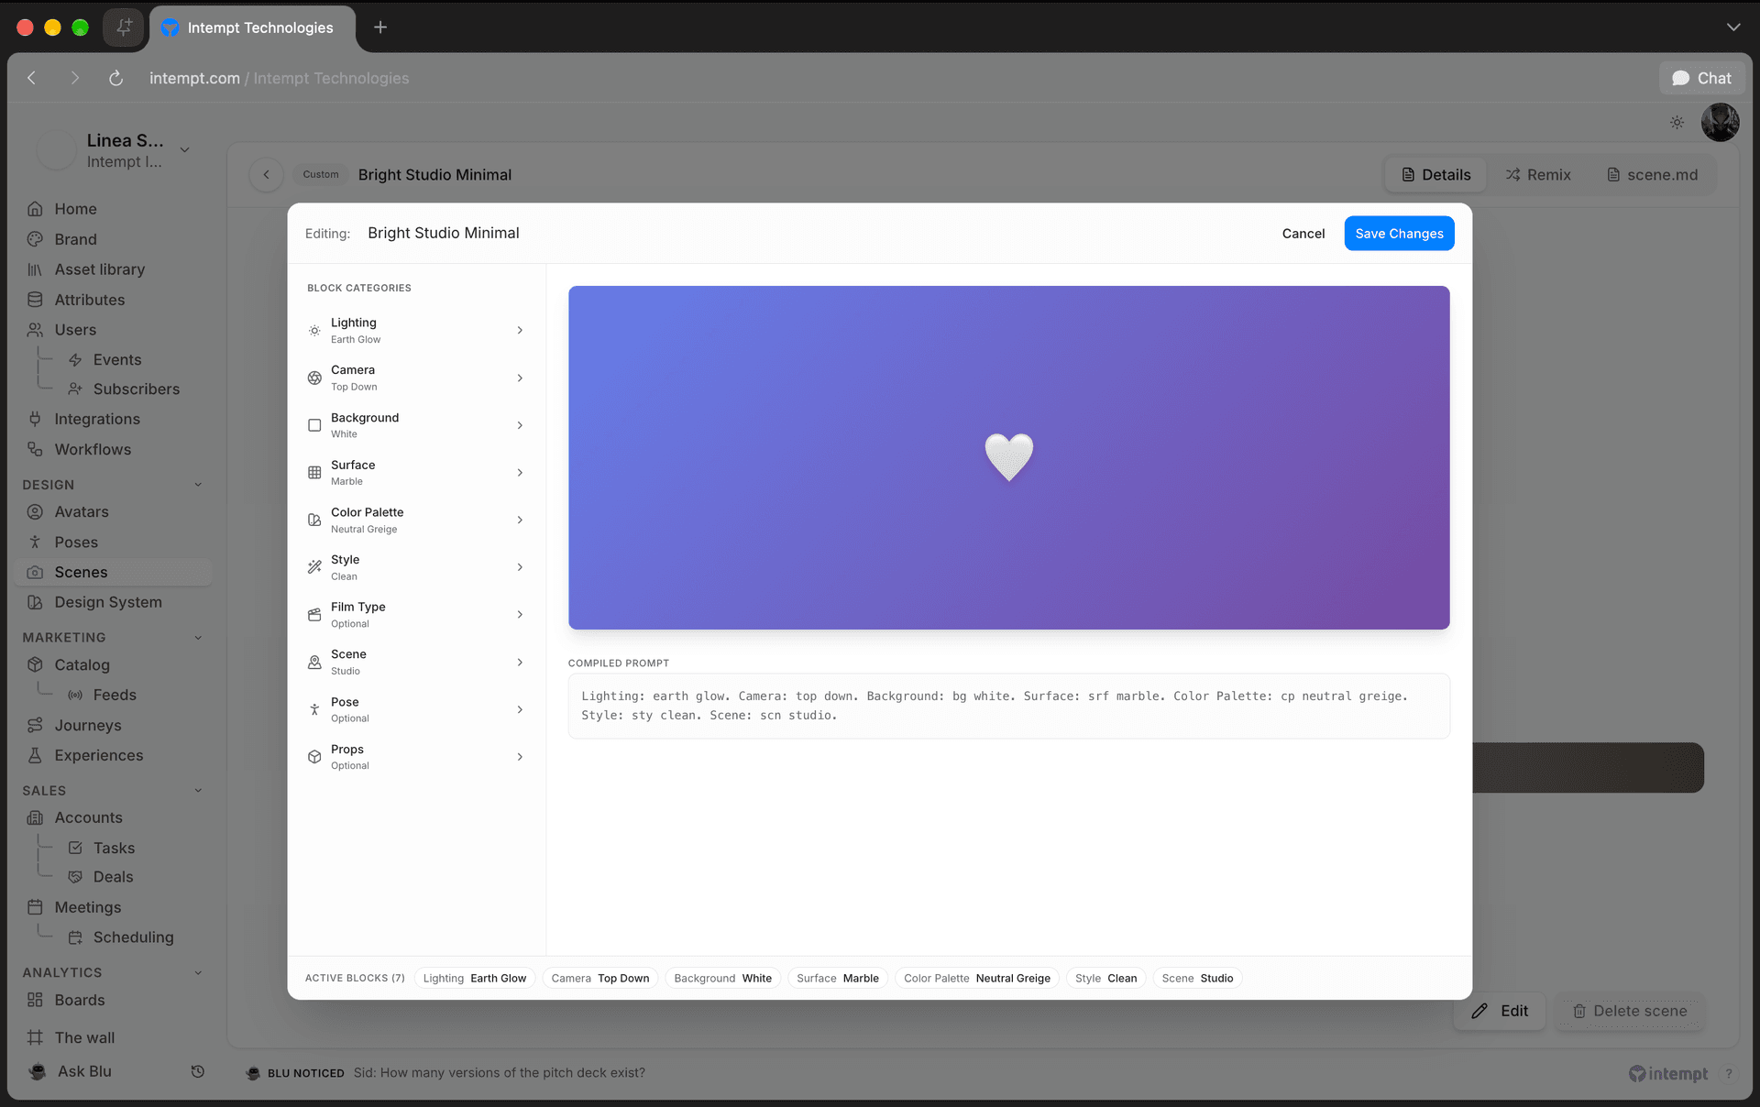Collapse the ANALYTICS sidebar section
This screenshot has width=1760, height=1107.
(x=198, y=972)
